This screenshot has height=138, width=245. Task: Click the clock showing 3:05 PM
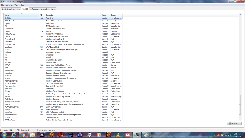[x=237, y=134]
